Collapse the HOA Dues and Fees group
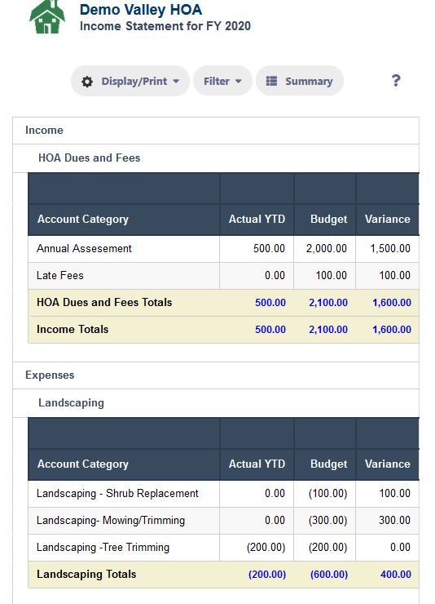 pos(216,158)
